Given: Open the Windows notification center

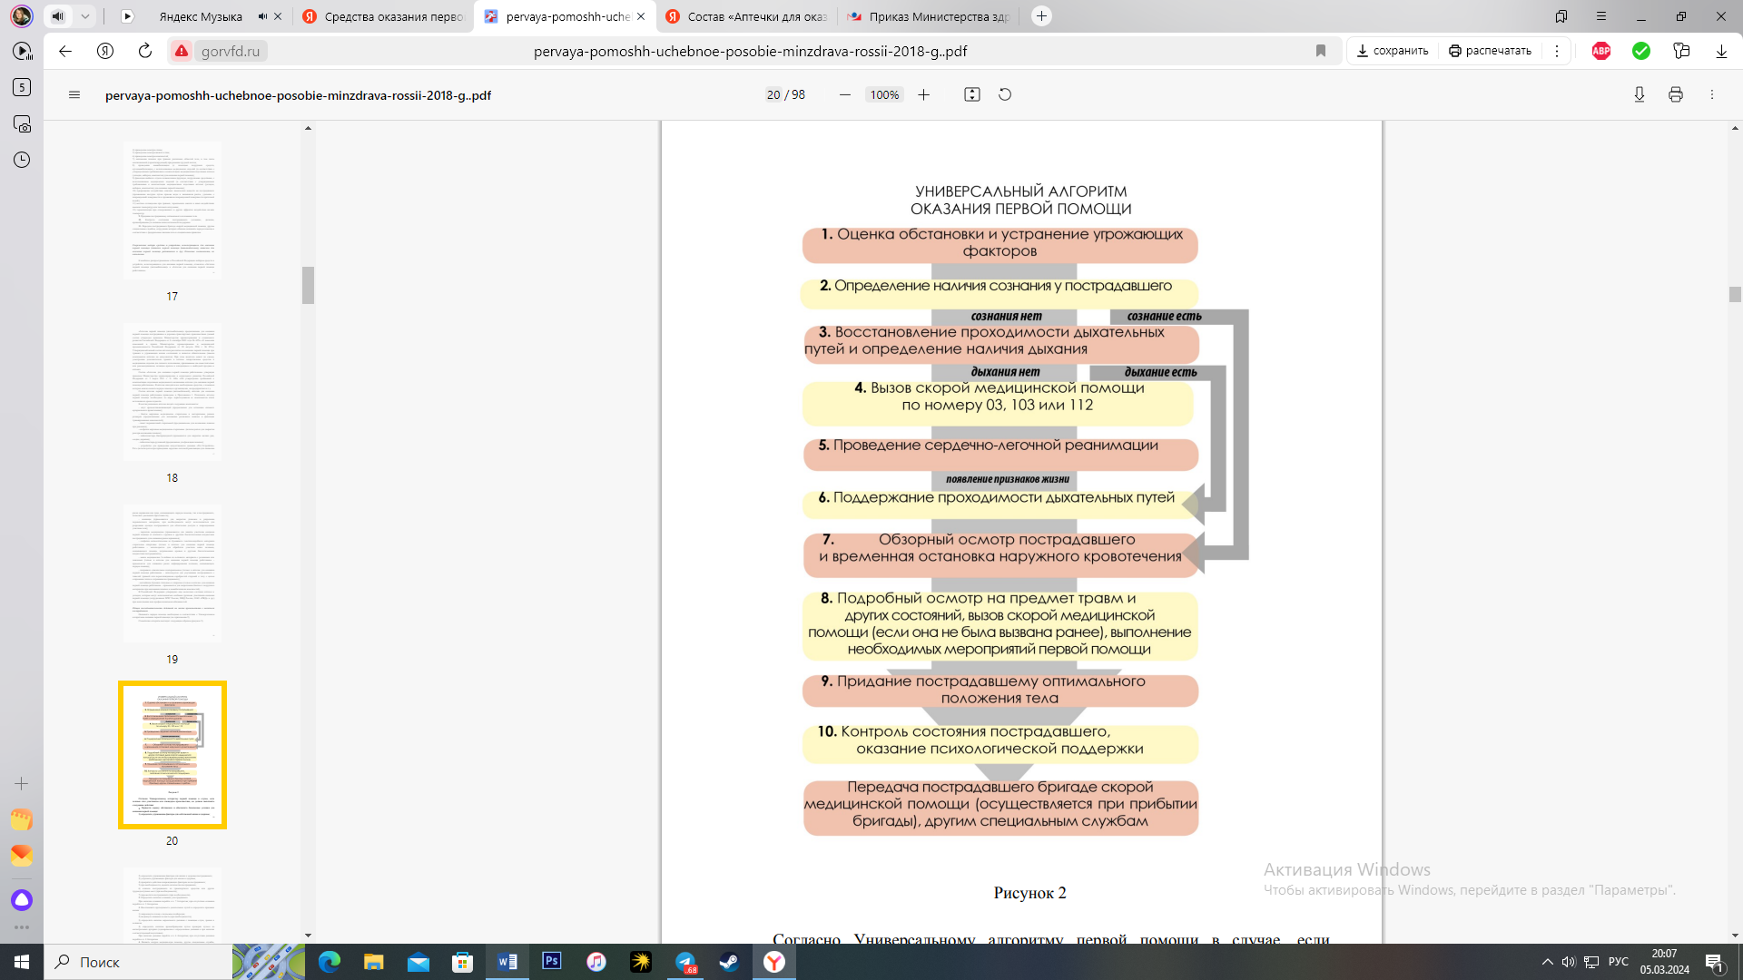Looking at the screenshot, I should [1715, 962].
